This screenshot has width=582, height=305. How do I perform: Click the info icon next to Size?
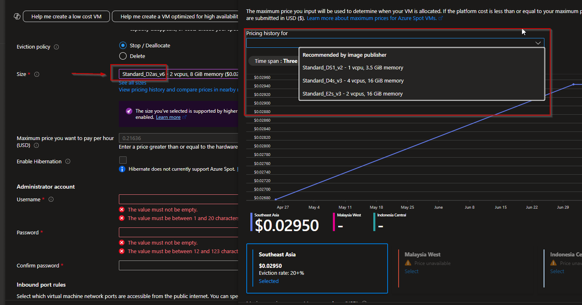(x=36, y=74)
